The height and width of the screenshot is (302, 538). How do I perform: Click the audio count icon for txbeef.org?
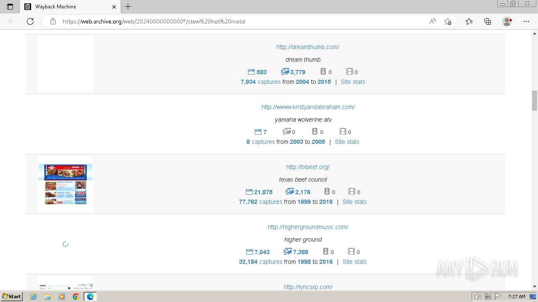[x=327, y=192]
